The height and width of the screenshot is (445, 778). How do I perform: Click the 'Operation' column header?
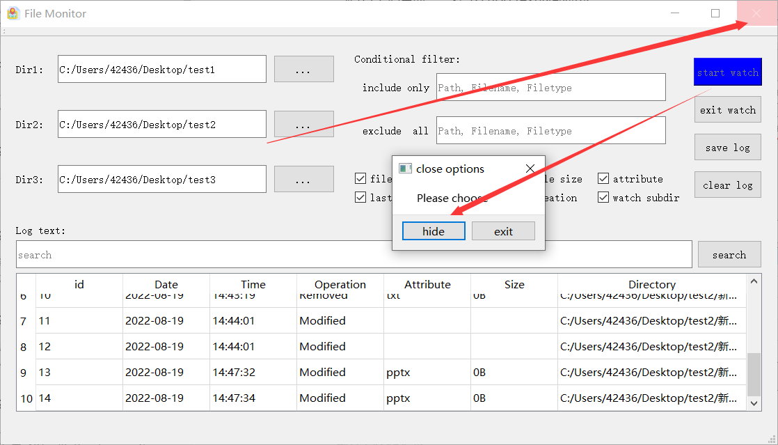coord(340,284)
